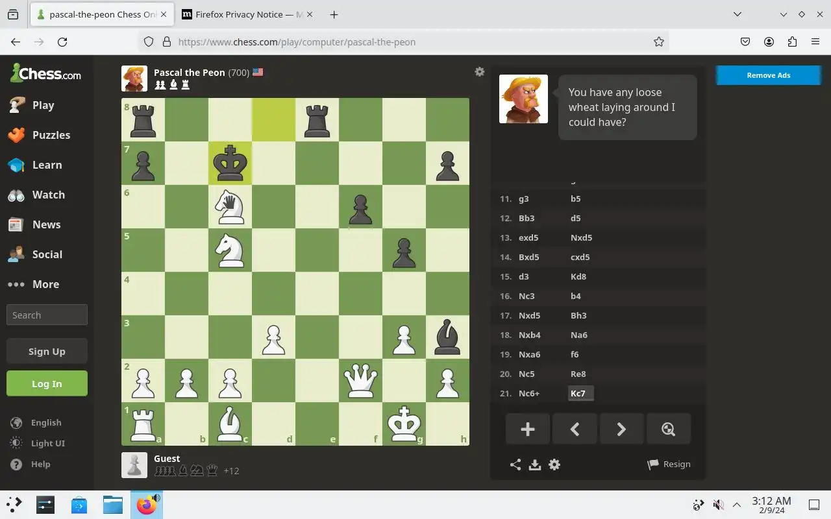Open browser extensions icon
The height and width of the screenshot is (519, 831).
pos(792,42)
